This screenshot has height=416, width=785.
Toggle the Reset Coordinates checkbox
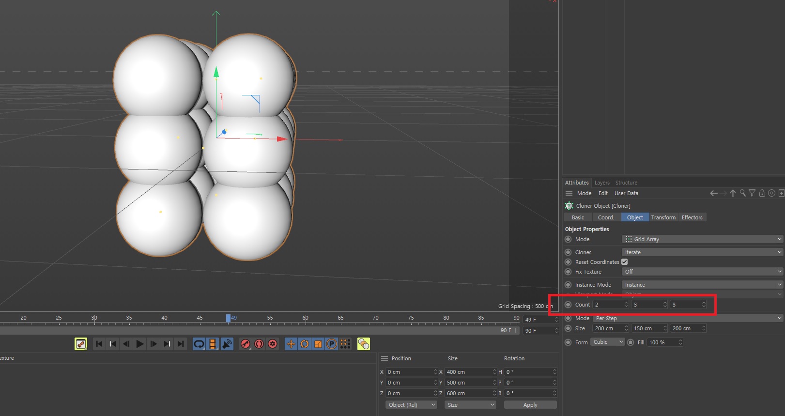click(625, 262)
